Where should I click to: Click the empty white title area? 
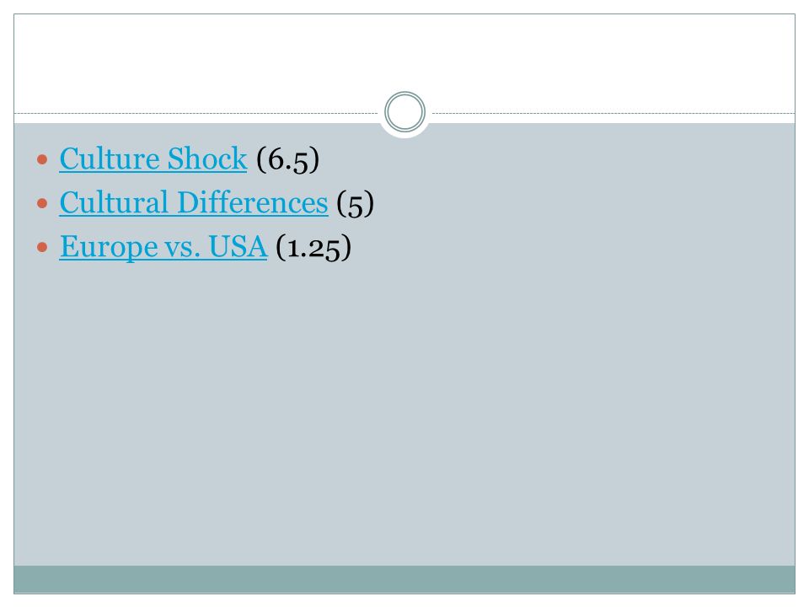404,56
